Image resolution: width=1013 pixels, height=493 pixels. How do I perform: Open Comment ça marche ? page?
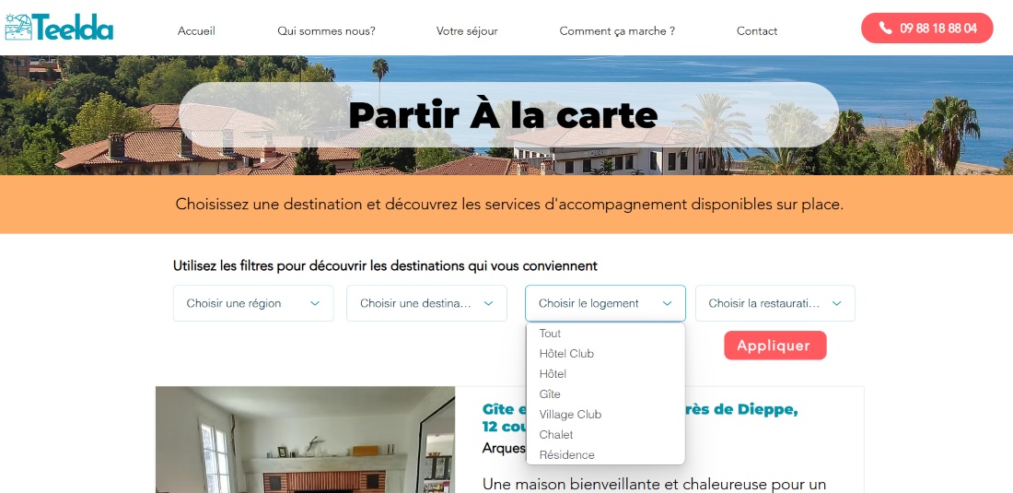click(x=617, y=30)
